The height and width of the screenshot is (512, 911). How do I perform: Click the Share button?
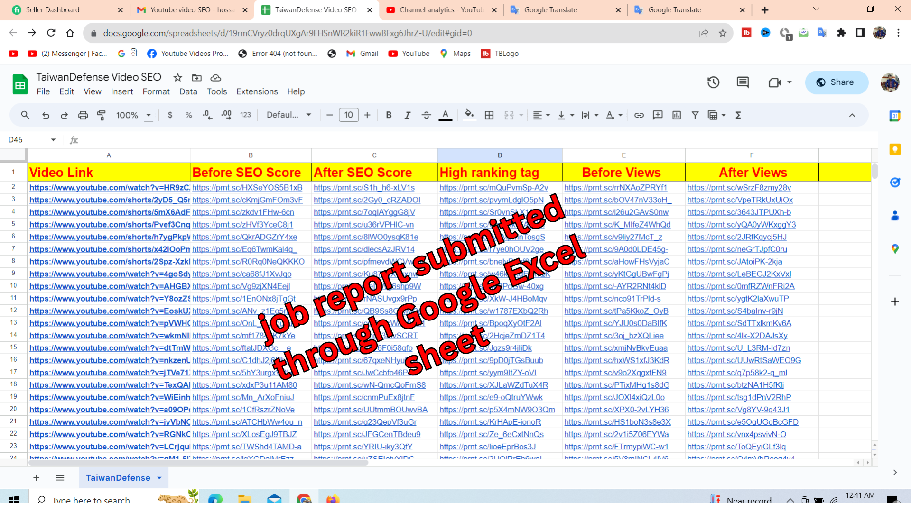point(837,82)
